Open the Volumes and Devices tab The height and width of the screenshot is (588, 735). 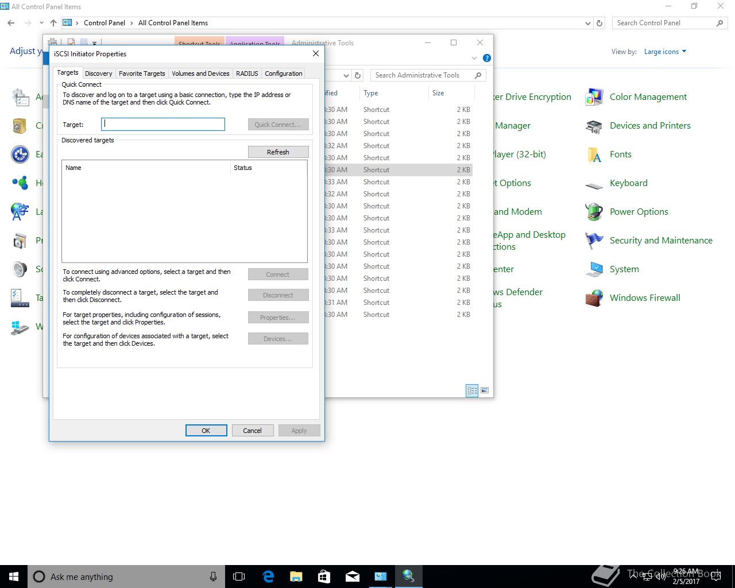point(200,73)
